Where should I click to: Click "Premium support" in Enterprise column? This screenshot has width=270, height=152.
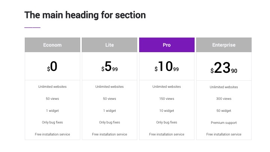224,123
